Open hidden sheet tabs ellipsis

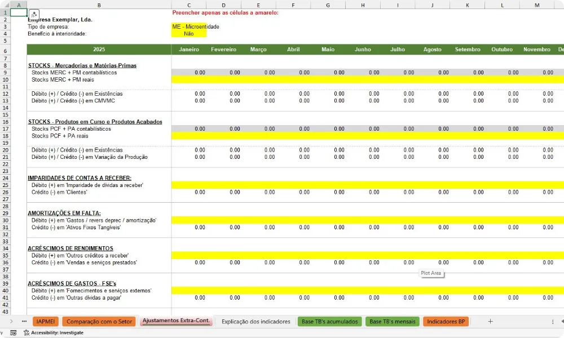(x=24, y=322)
